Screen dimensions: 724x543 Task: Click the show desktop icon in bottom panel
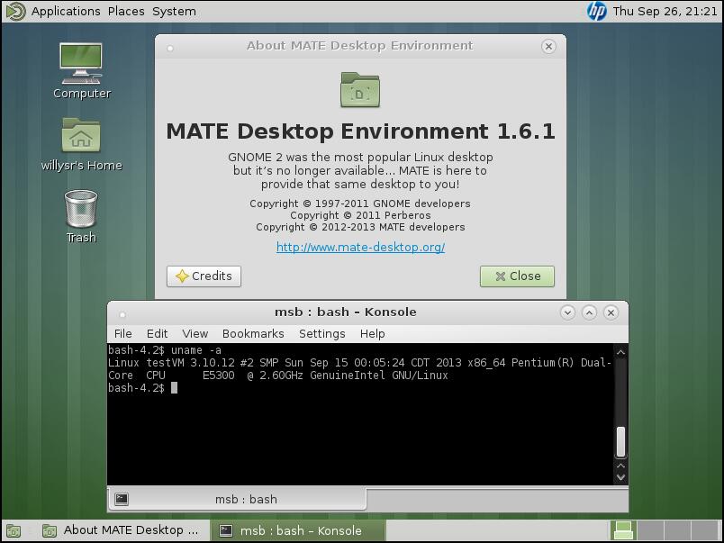click(14, 531)
